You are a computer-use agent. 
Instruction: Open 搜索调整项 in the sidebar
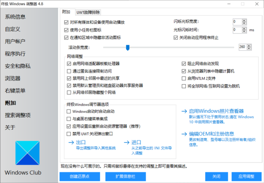[18, 115]
